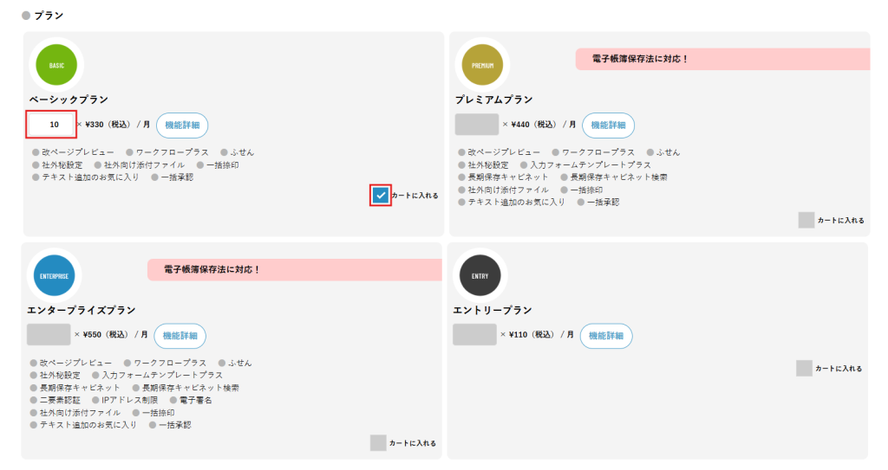The width and height of the screenshot is (888, 470).
Task: Open 機能詳細 for the Basic plan
Action: [x=182, y=126]
